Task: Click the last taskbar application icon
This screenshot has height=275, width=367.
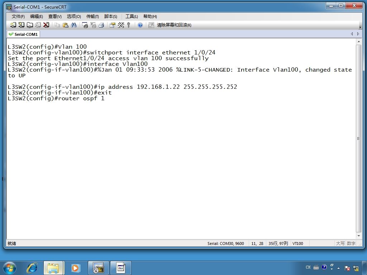Action: (x=121, y=268)
